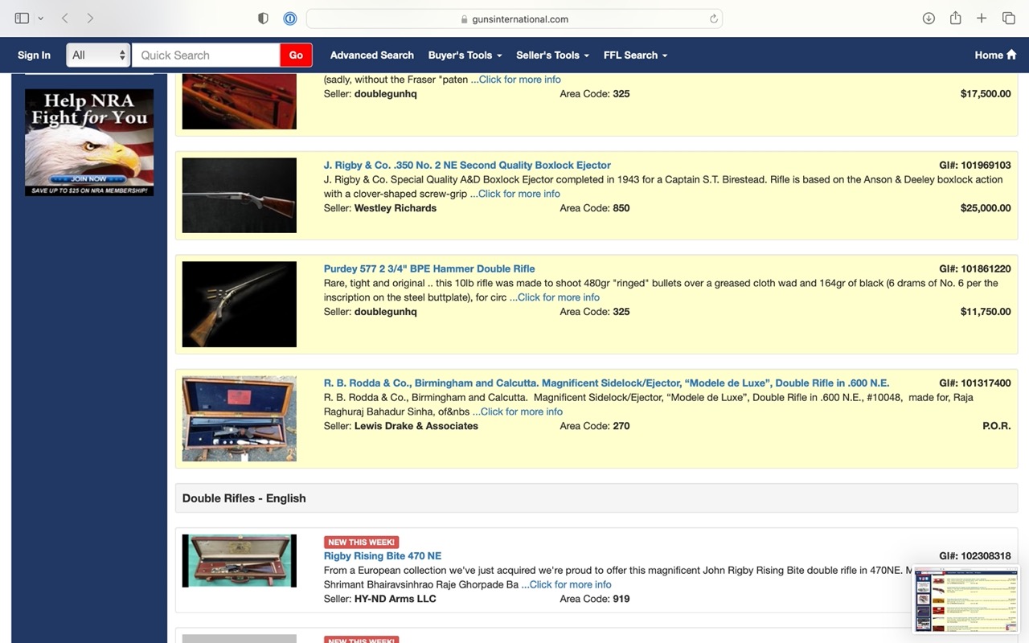Open Click for more info in the J. Rigby listing
This screenshot has width=1029, height=643.
(519, 194)
